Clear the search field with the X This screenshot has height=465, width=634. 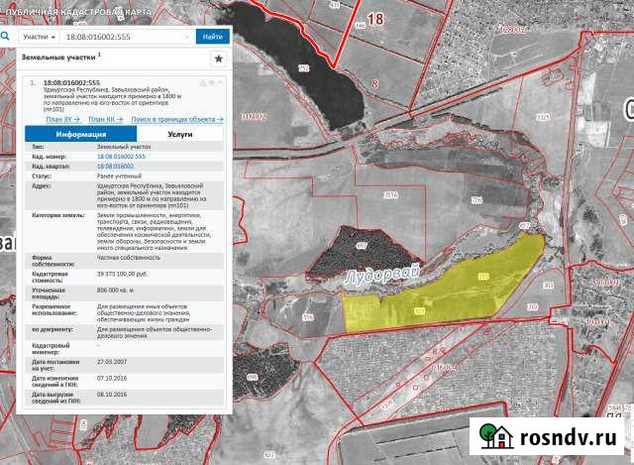pyautogui.click(x=187, y=36)
